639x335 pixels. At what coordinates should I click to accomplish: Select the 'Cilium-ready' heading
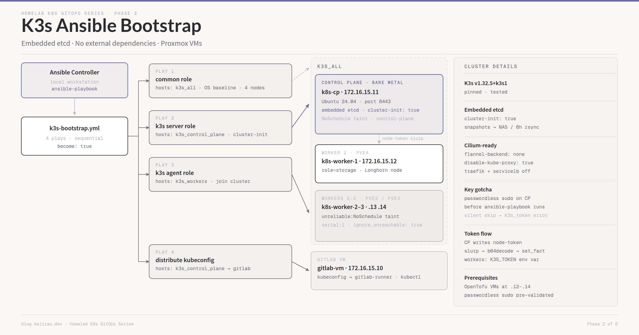point(480,145)
